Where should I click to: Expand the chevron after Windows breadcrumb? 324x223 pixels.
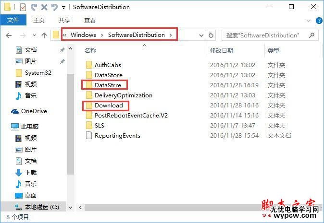102,35
